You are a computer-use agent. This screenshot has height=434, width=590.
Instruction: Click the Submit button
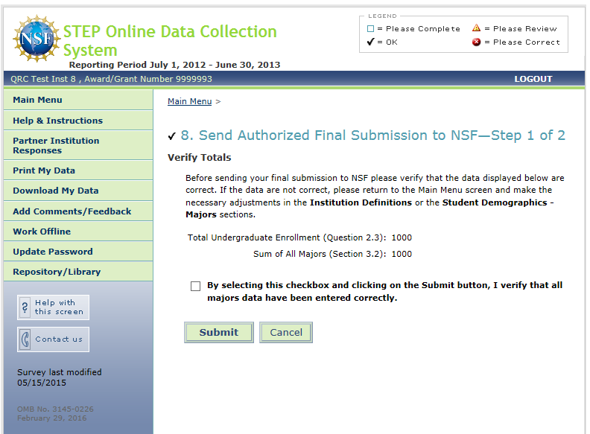[x=219, y=333]
